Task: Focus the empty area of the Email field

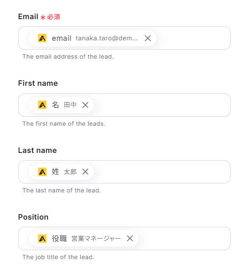Action: (193, 38)
